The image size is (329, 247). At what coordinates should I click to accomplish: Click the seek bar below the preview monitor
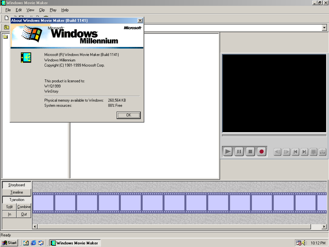tap(274, 135)
